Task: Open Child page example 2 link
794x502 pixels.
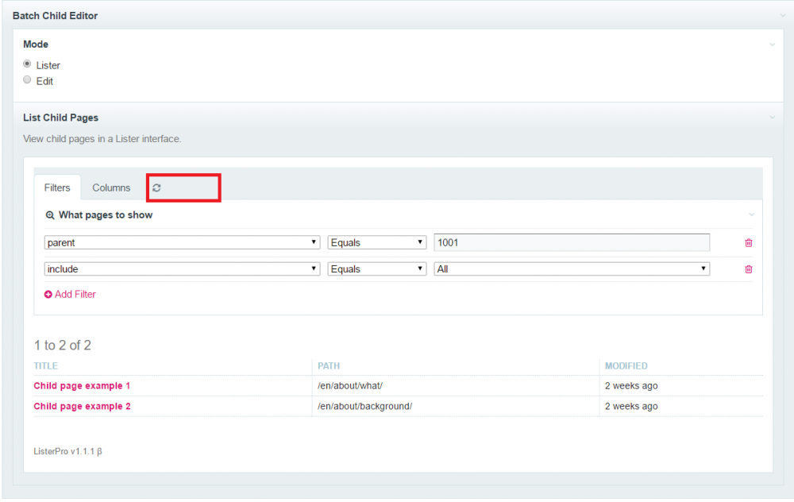Action: [82, 407]
